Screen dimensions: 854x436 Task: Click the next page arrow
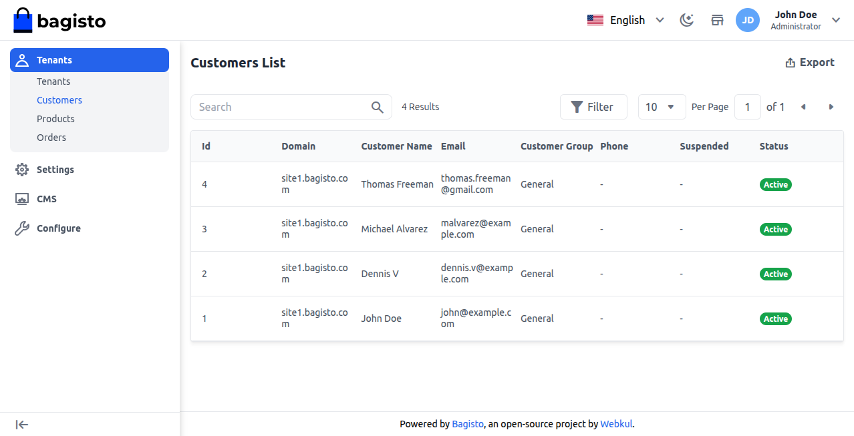[x=830, y=107]
